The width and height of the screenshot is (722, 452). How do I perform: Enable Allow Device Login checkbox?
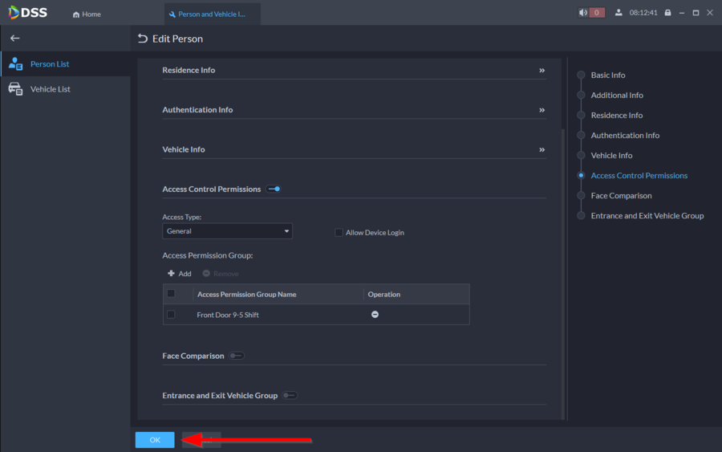pos(339,233)
